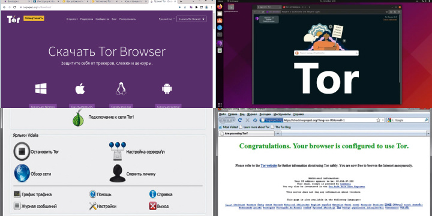The image size is (432, 216).
Task: Open Правка menu in the old Firefox window
Action: [233, 114]
